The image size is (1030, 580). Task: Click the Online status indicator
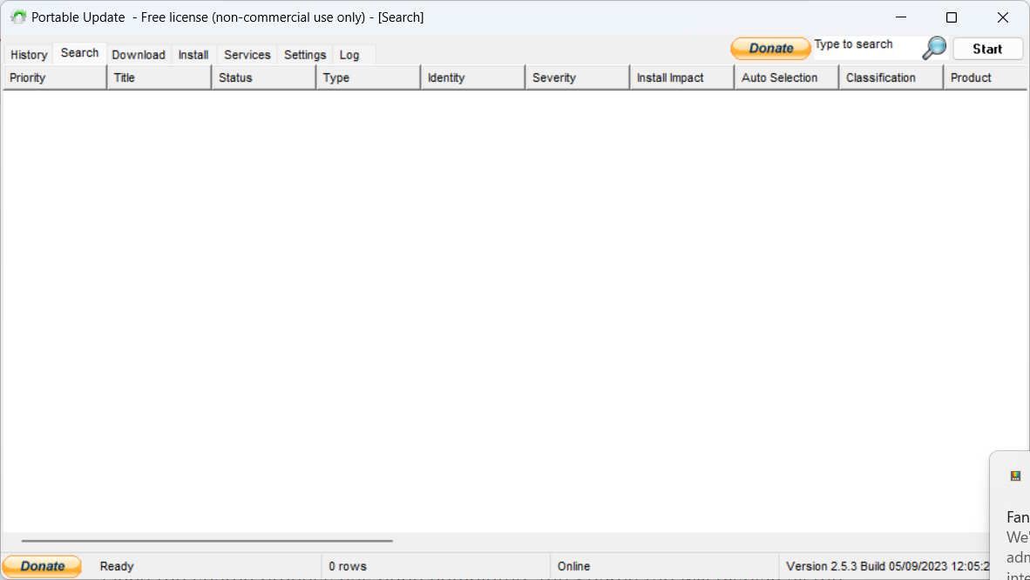(x=573, y=565)
